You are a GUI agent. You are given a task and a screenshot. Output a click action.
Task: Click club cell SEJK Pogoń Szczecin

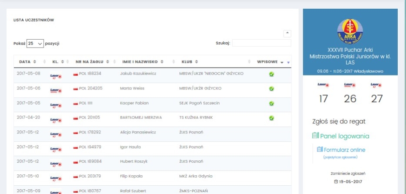coord(199,103)
